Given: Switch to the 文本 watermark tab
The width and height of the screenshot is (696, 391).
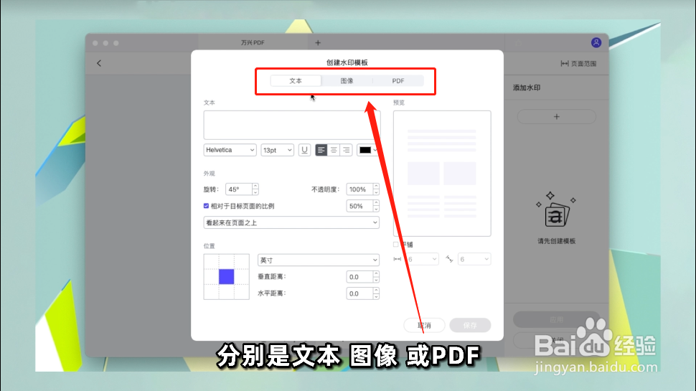Looking at the screenshot, I should (x=296, y=81).
